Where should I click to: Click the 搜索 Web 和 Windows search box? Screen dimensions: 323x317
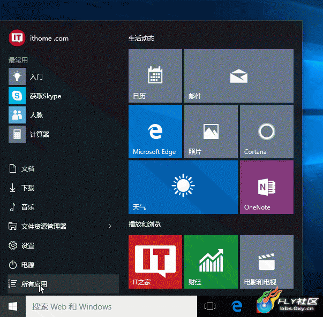(111, 306)
